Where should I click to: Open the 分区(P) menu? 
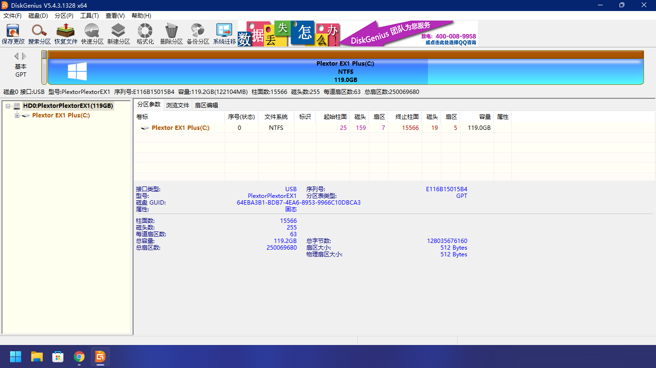coord(64,16)
